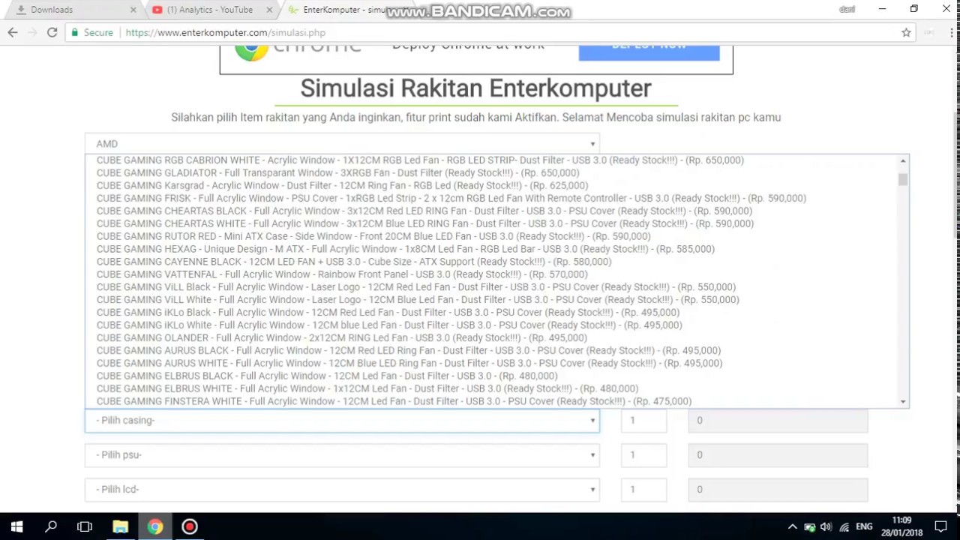
Task: Switch to Chrome taskbar icon
Action: tap(154, 526)
